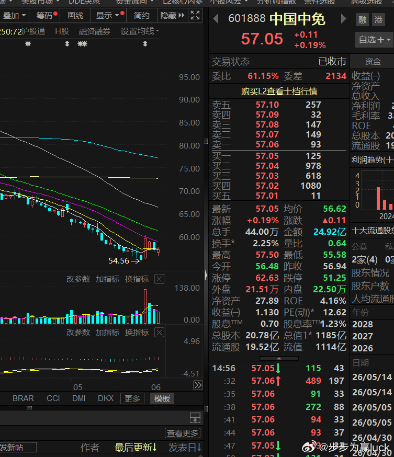Click 查看更多 button
Image resolution: width=394 pixels, height=457 pixels.
click(x=183, y=433)
